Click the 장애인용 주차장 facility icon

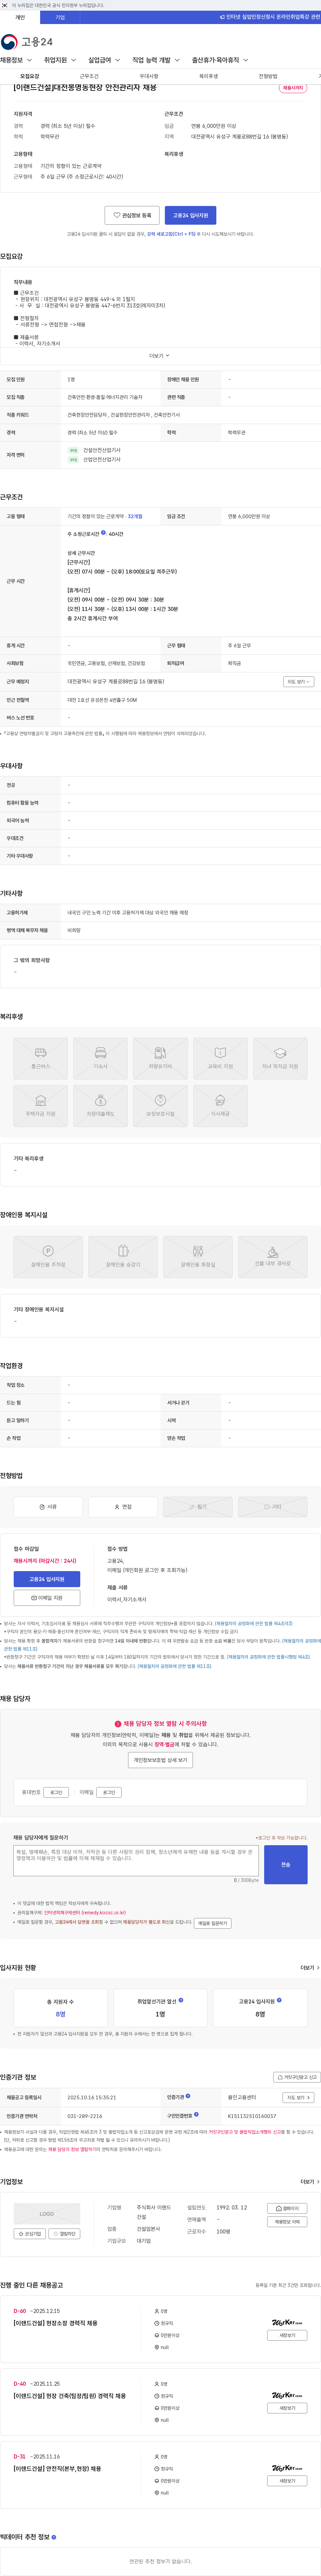tap(48, 1257)
